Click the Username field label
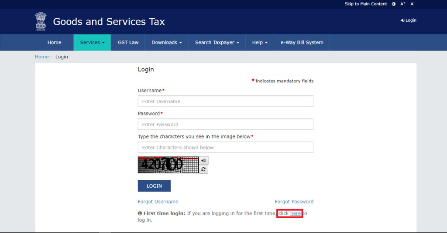The image size is (447, 233). coord(150,91)
